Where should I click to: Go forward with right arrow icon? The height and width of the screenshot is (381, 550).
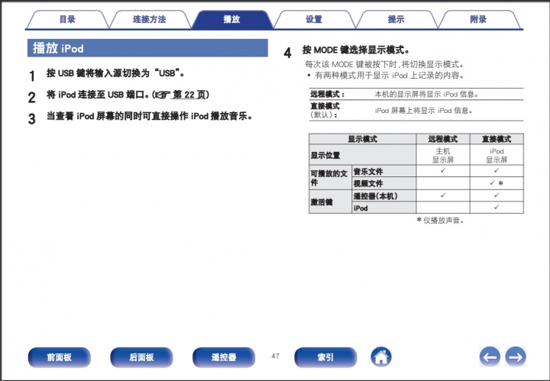(516, 357)
